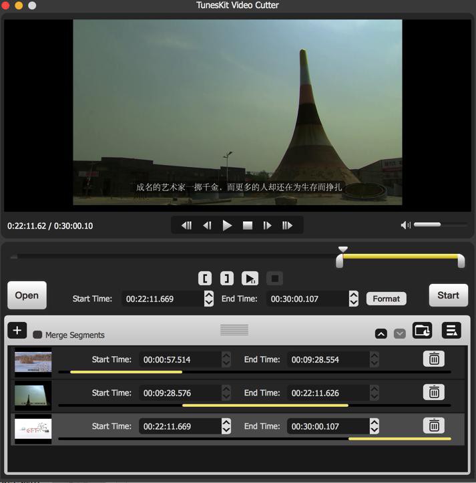This screenshot has width=476, height=483.
Task: Decrease main End Time with down arrow
Action: 354,303
